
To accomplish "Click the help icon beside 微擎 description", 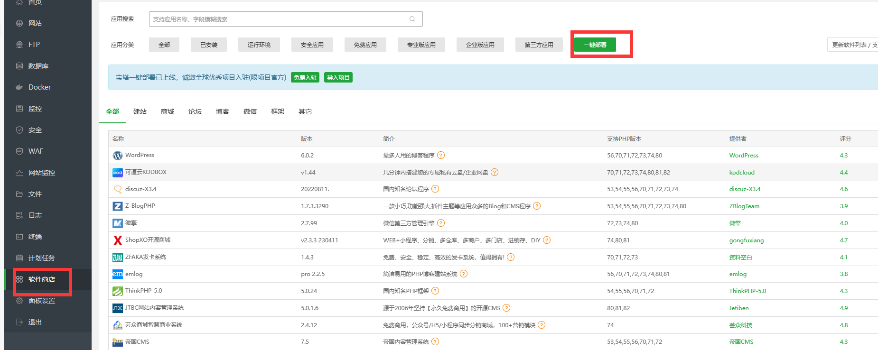I will 441,223.
